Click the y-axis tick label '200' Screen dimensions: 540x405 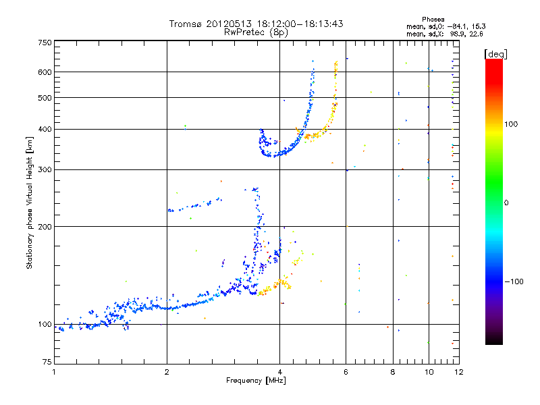[x=45, y=227]
